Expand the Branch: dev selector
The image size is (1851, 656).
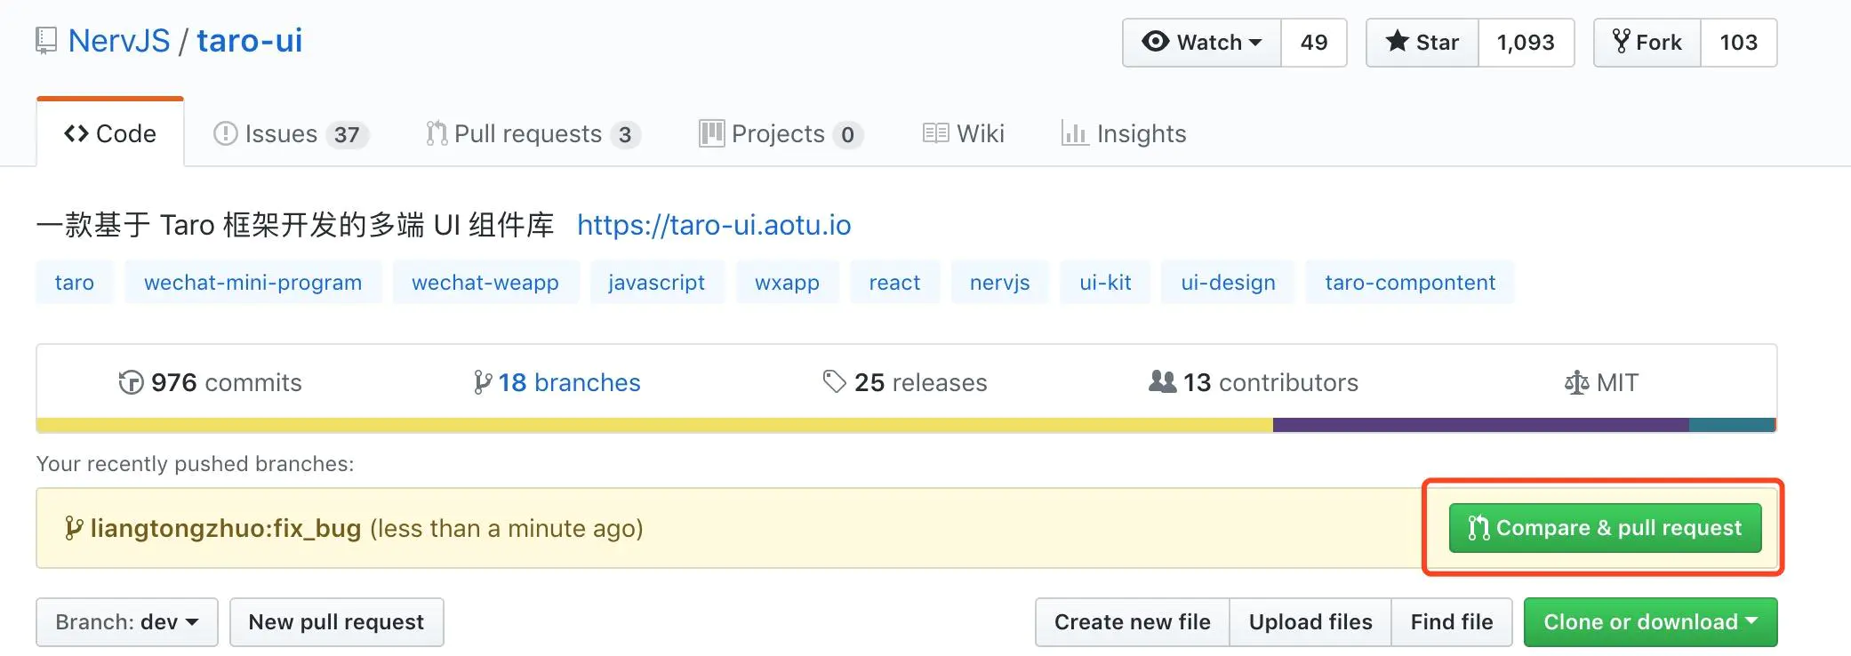(126, 622)
